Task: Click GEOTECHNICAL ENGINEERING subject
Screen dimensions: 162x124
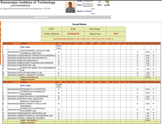Action: point(34,96)
